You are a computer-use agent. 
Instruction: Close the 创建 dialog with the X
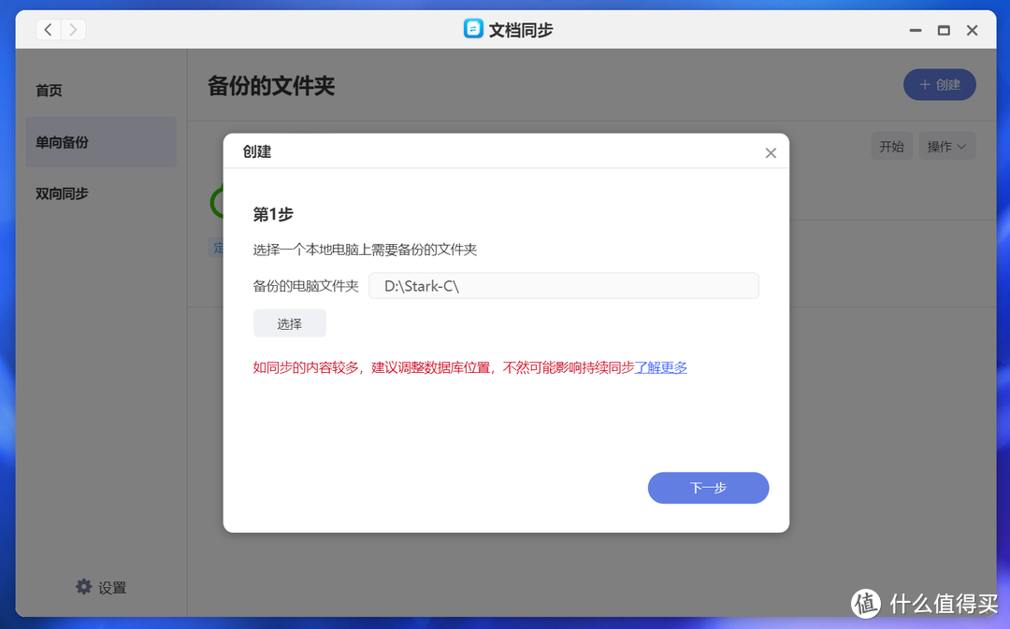click(x=770, y=152)
